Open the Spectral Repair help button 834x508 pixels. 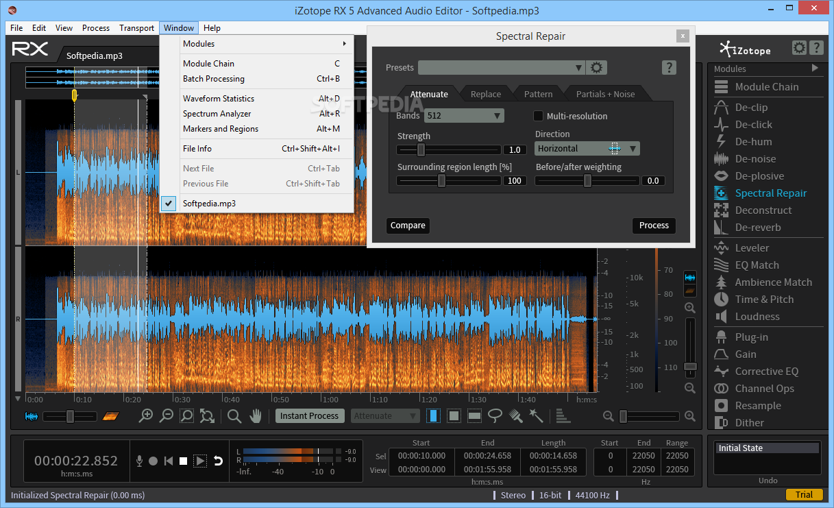(x=670, y=67)
